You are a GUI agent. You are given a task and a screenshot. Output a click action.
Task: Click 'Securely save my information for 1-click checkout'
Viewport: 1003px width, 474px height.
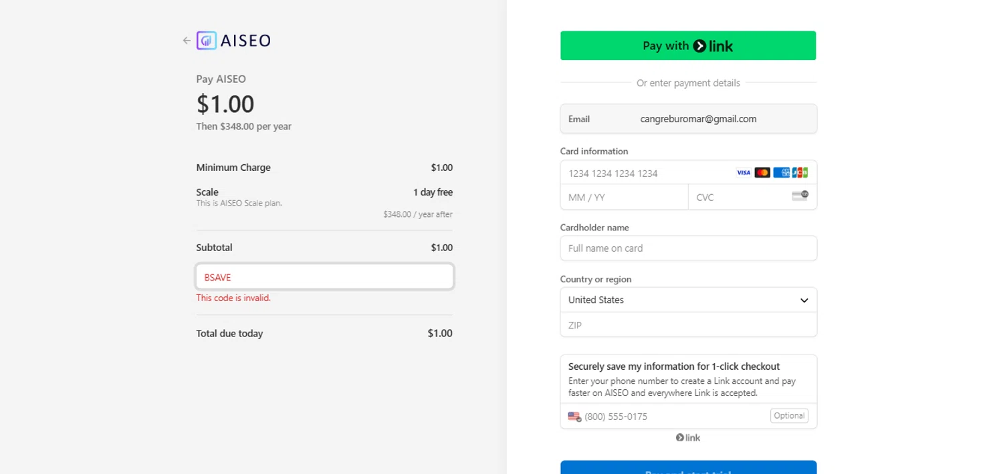point(674,367)
